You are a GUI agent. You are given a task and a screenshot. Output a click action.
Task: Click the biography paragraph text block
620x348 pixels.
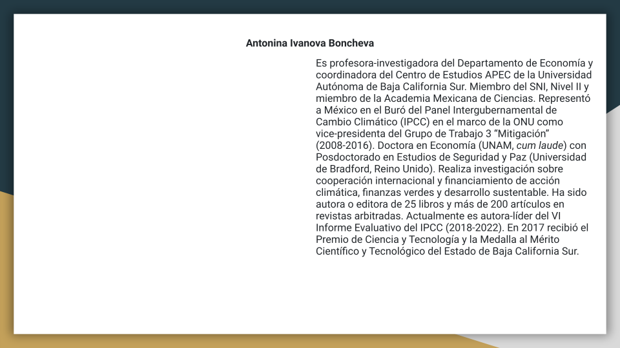(x=454, y=157)
